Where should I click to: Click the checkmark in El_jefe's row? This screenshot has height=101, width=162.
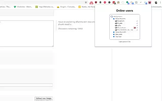pos(137,23)
